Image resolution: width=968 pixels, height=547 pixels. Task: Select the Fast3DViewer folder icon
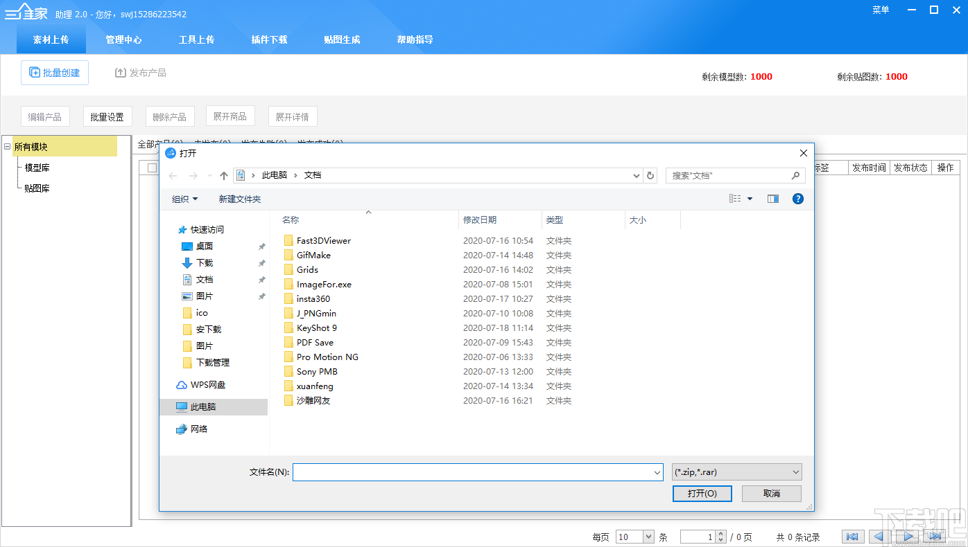point(288,241)
